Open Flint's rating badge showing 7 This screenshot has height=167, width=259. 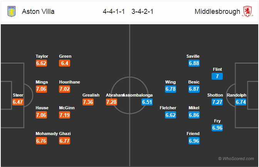pos(217,76)
